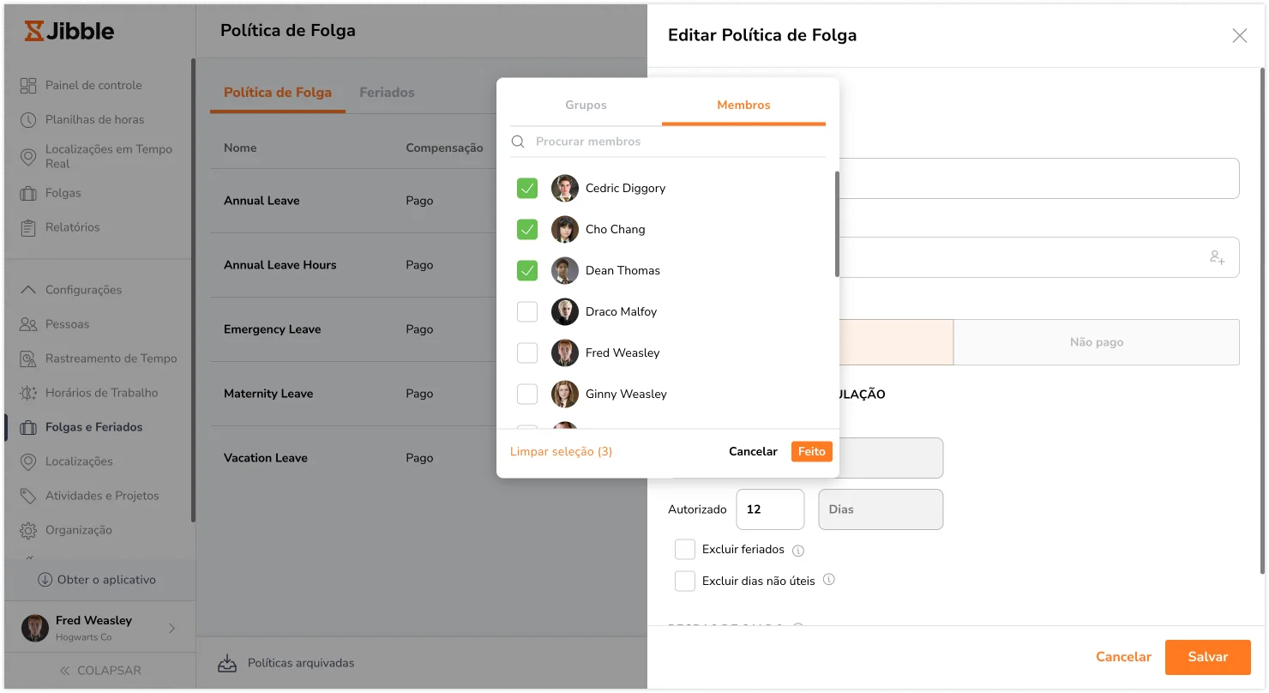Collapse the Configurações section chevron
1269x693 pixels.
coord(28,290)
